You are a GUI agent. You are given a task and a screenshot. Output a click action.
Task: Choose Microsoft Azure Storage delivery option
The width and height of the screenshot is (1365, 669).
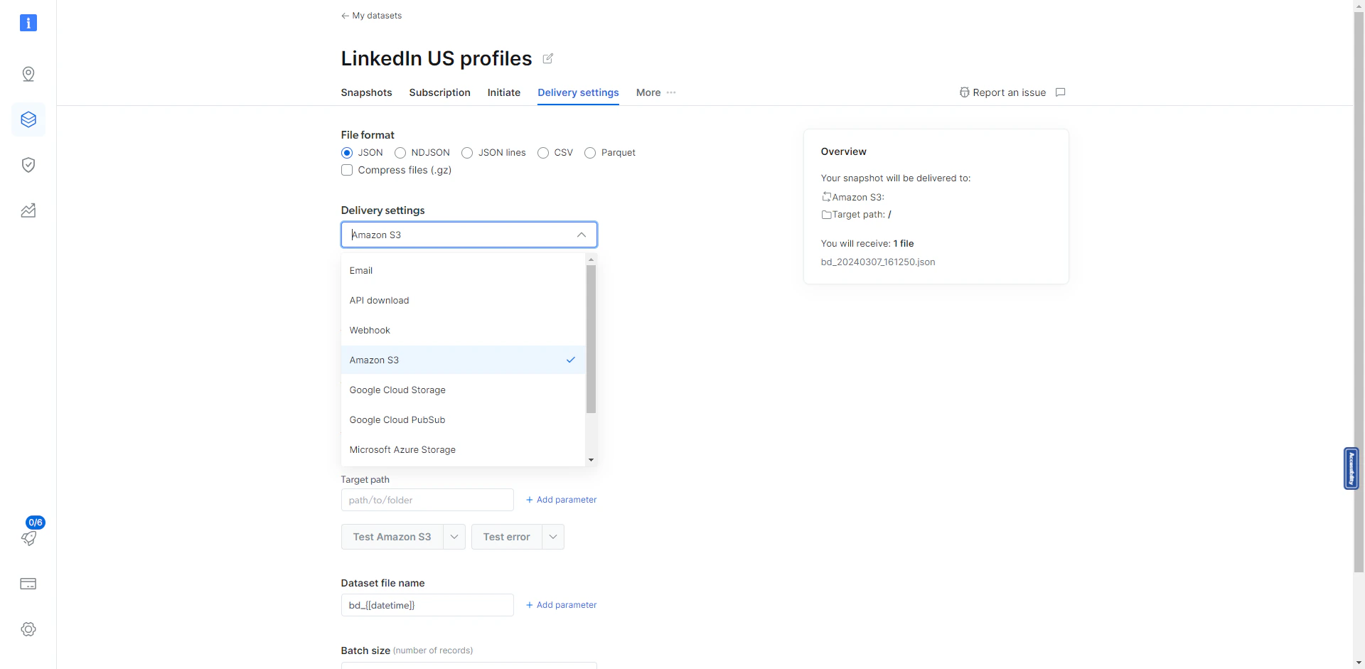463,450
